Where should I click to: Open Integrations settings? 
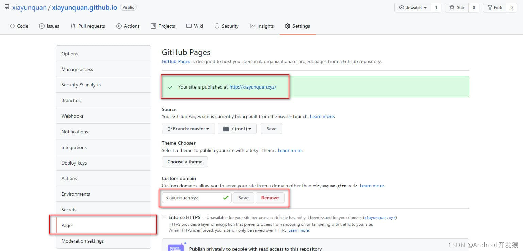tap(103, 147)
